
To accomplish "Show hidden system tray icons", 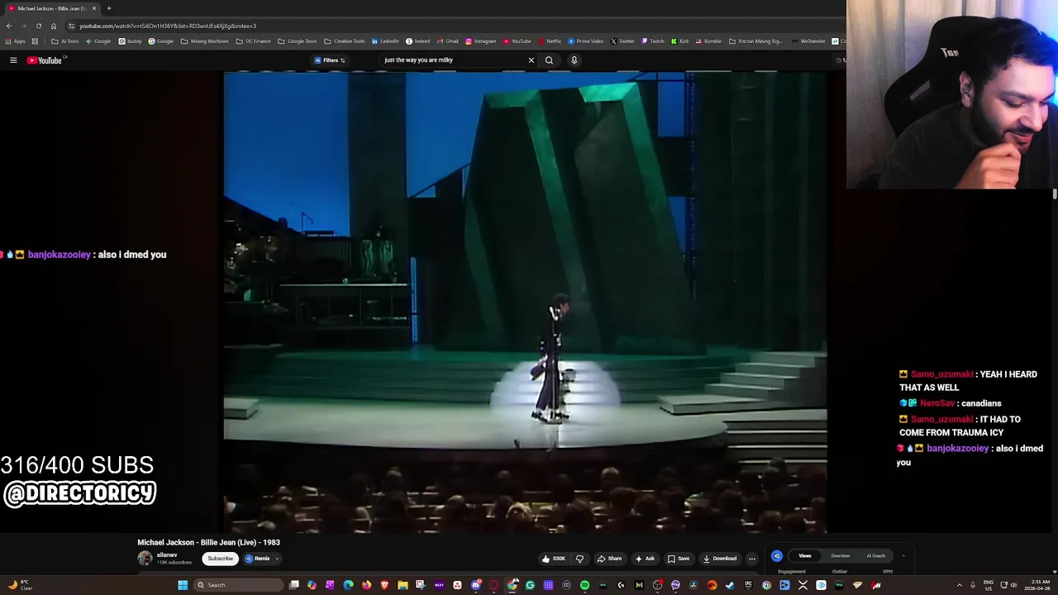I will point(959,585).
